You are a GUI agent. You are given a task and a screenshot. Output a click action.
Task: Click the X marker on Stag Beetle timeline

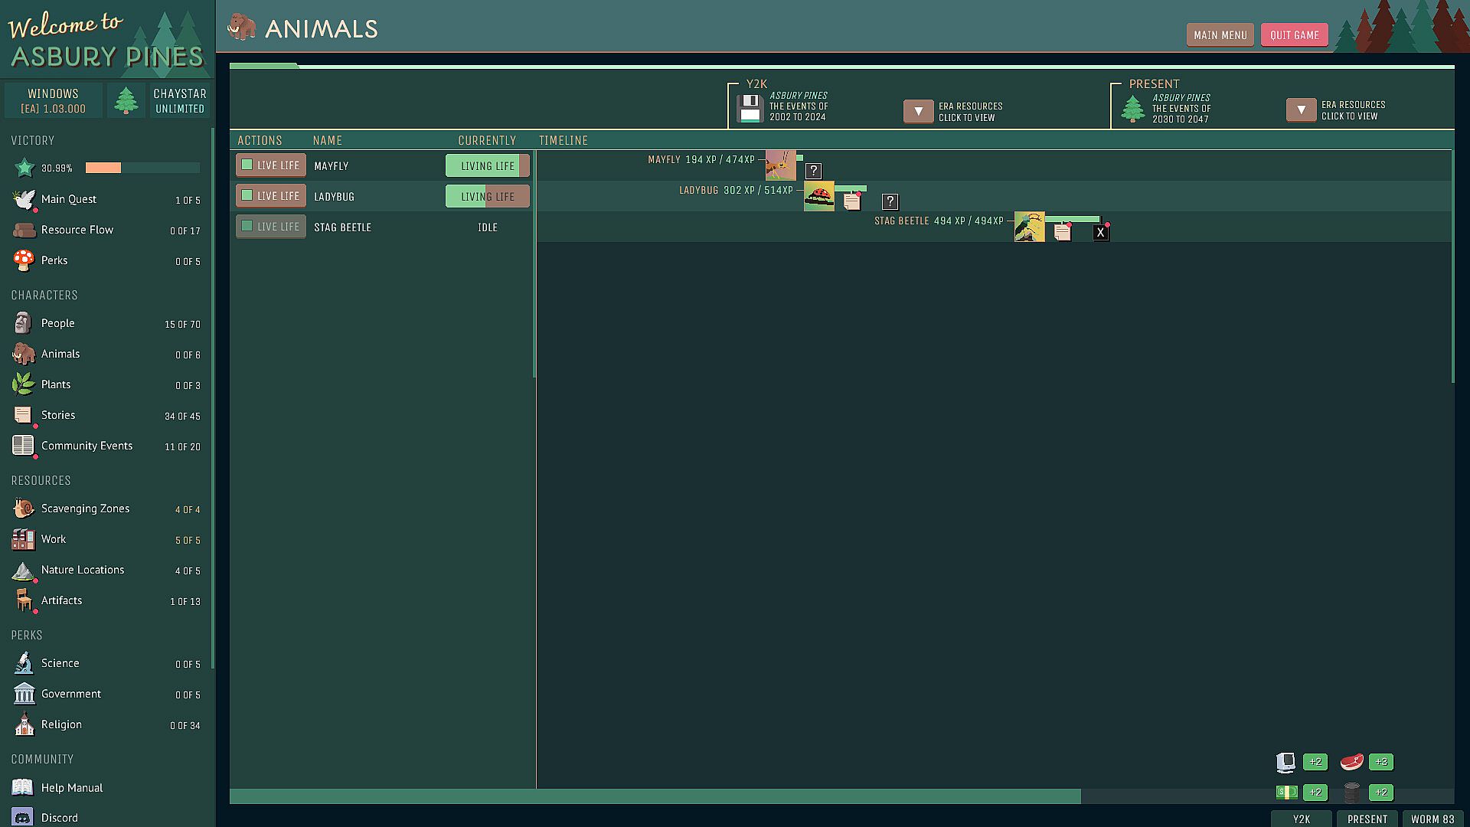1100,232
